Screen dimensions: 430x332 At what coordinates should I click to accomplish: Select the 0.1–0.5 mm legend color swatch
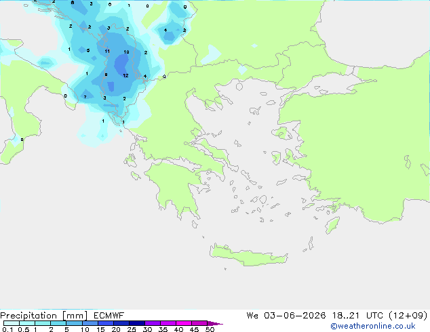12,323
